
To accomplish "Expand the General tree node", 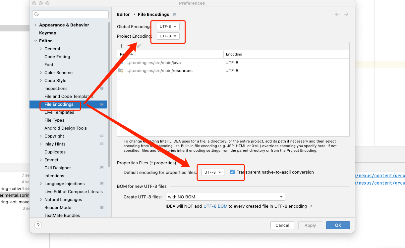I will pos(41,49).
